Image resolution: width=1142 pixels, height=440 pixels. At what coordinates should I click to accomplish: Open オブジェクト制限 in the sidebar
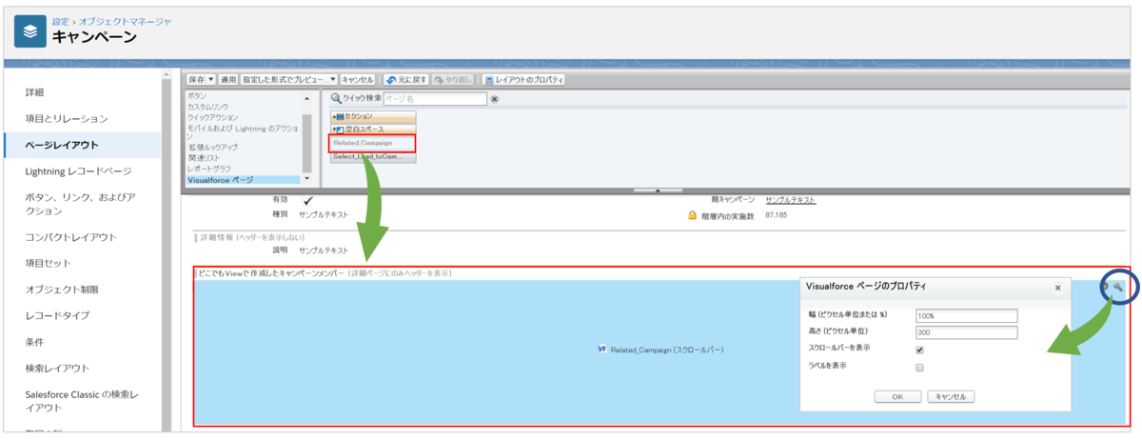click(x=62, y=289)
